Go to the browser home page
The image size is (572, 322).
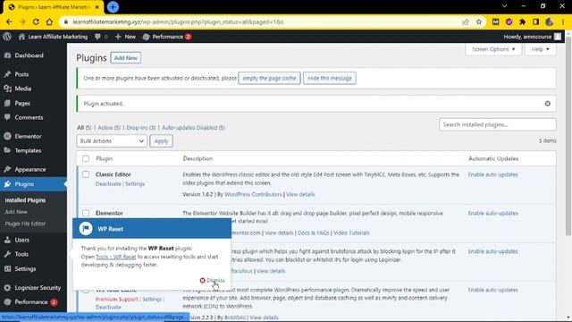[49, 21]
